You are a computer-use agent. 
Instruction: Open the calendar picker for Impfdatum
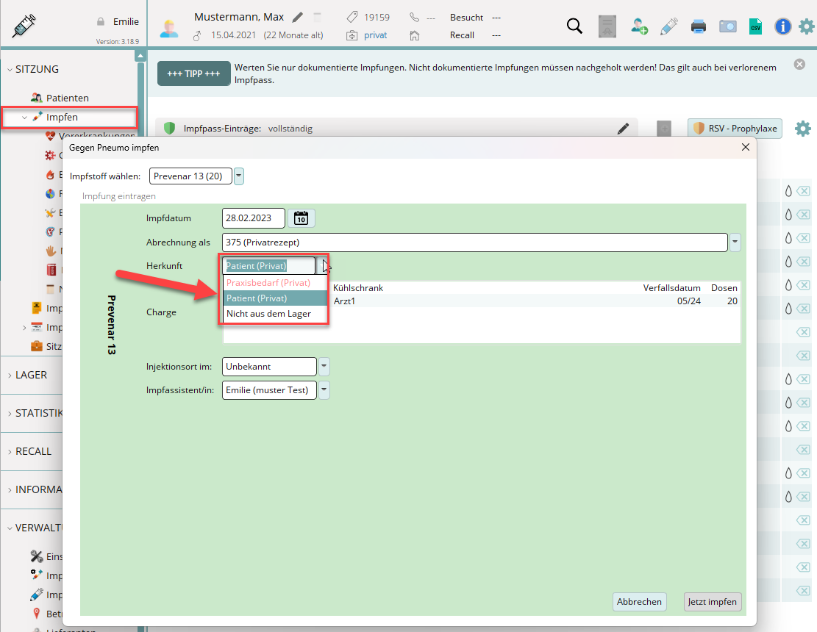pyautogui.click(x=302, y=218)
